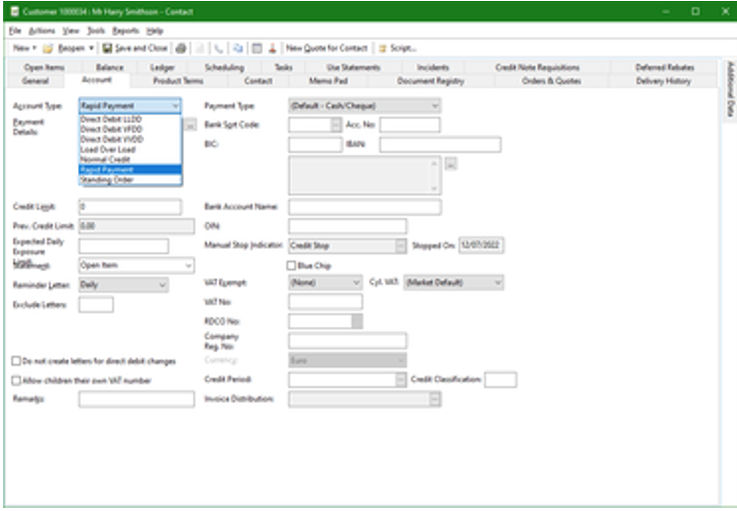Image resolution: width=737 pixels, height=511 pixels.
Task: Switch to the Ledger tab
Action: [162, 68]
